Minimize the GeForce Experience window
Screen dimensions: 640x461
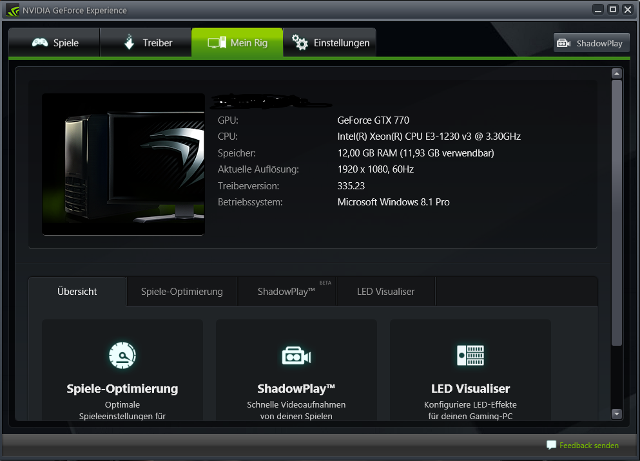tap(598, 10)
